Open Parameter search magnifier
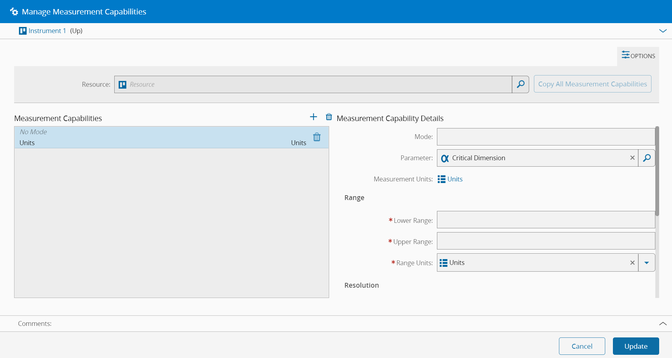Image resolution: width=672 pixels, height=358 pixels. tap(647, 158)
